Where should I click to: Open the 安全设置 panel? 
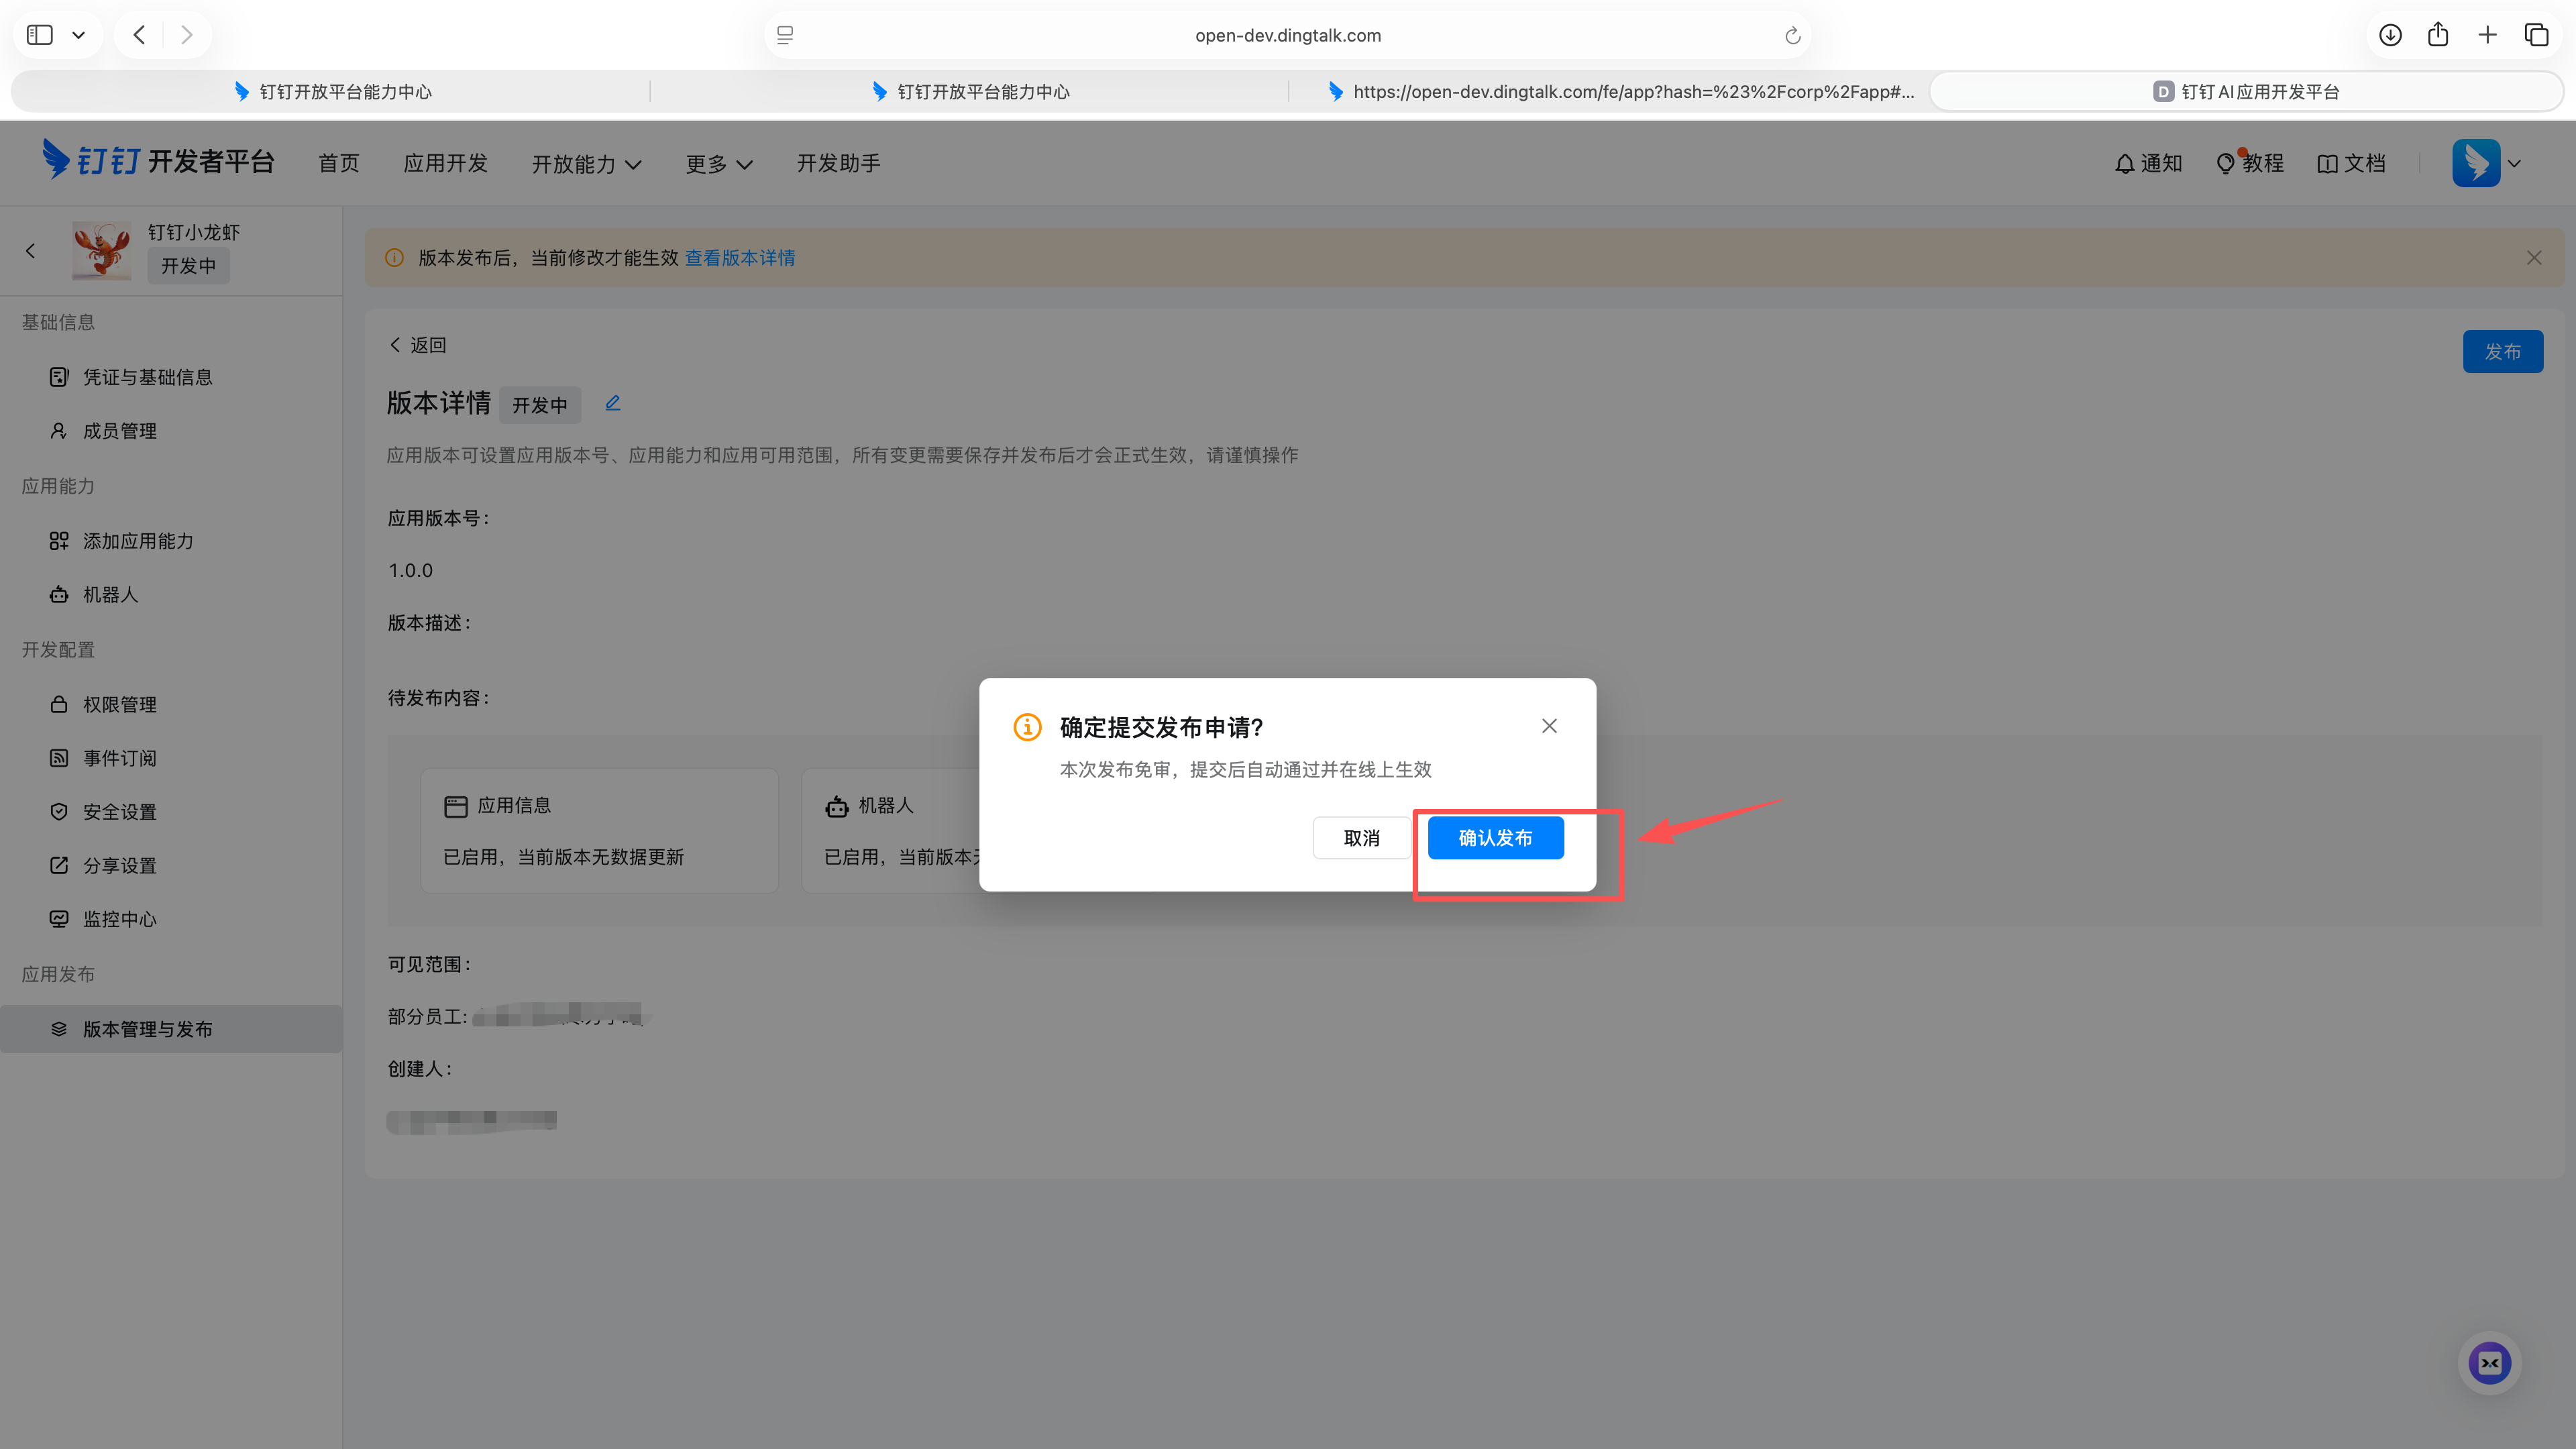point(119,811)
